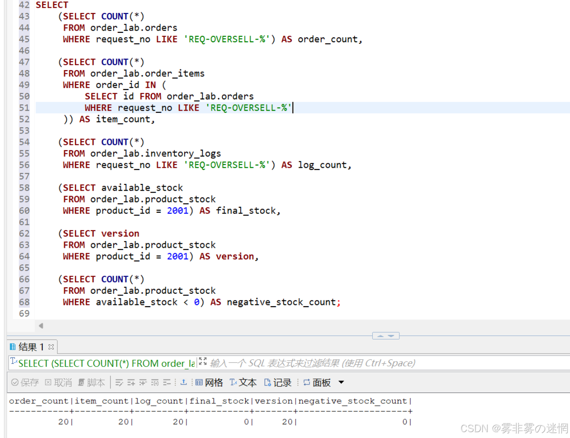Viewport: 570px width, 438px height.
Task: Click the version value 20
Action: coord(287,422)
